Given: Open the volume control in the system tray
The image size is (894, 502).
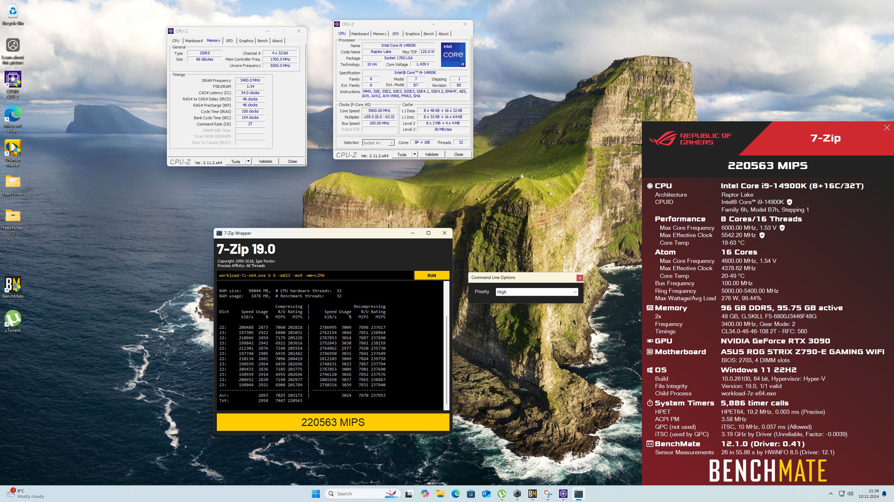Looking at the screenshot, I should [850, 494].
